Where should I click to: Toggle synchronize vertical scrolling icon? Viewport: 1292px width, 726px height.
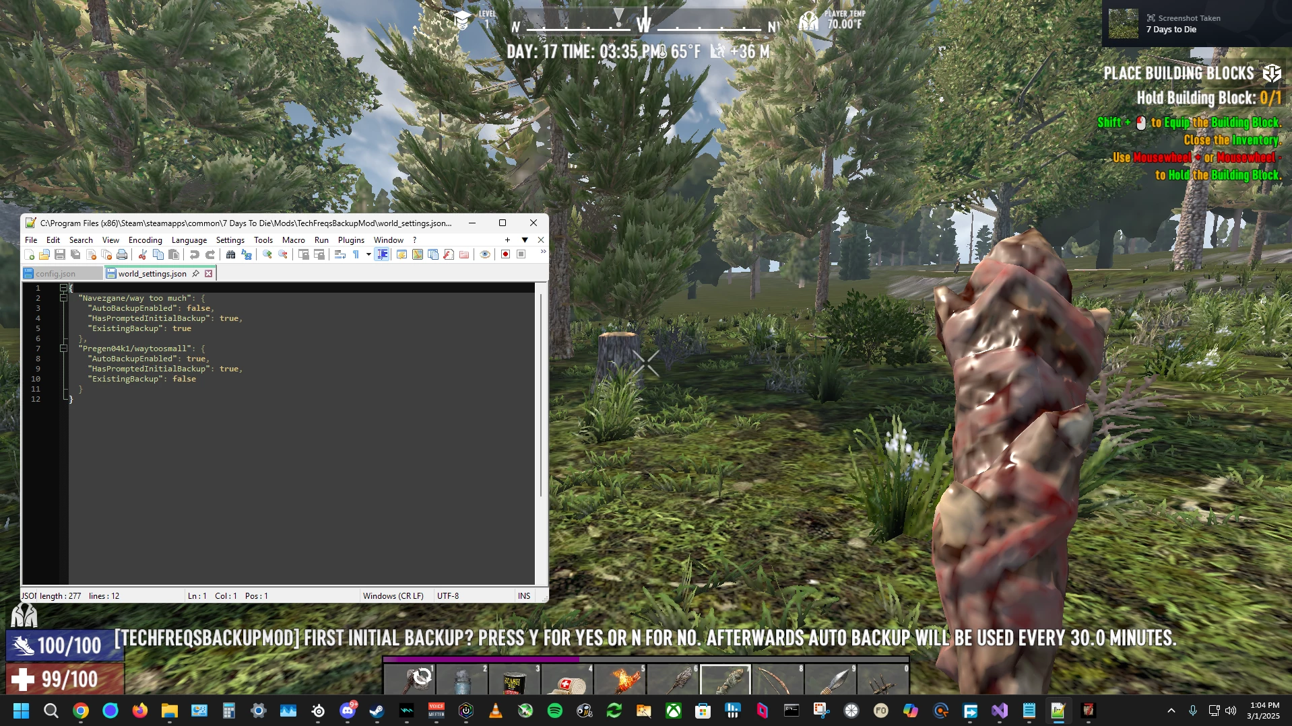coord(303,254)
